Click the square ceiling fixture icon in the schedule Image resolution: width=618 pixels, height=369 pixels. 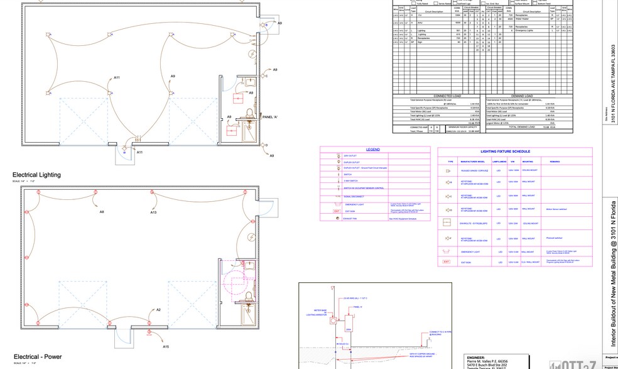(x=448, y=222)
